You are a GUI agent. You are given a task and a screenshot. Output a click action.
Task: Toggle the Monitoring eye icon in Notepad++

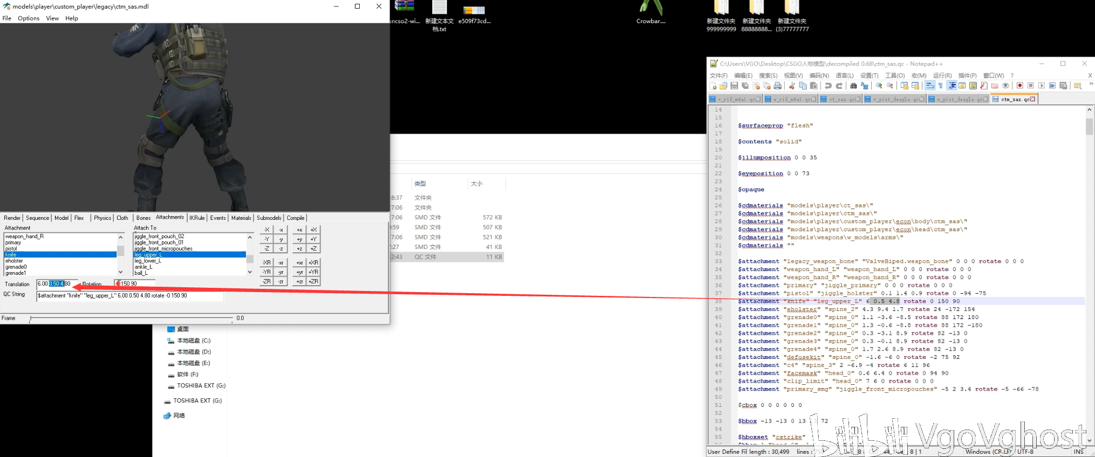[1005, 86]
